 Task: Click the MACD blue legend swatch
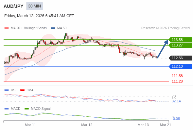[7, 109]
